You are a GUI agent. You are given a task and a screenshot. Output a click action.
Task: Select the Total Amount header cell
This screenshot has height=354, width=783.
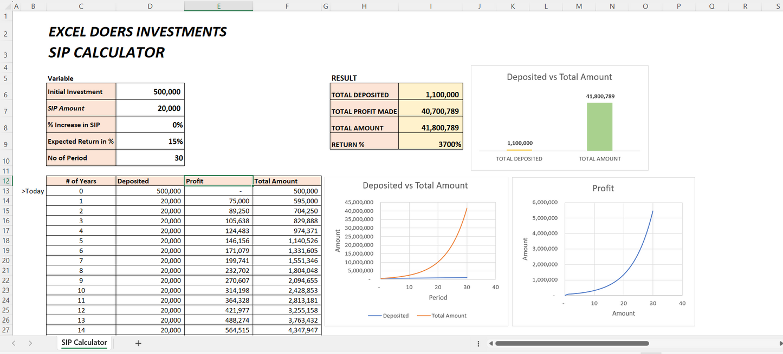click(x=287, y=181)
